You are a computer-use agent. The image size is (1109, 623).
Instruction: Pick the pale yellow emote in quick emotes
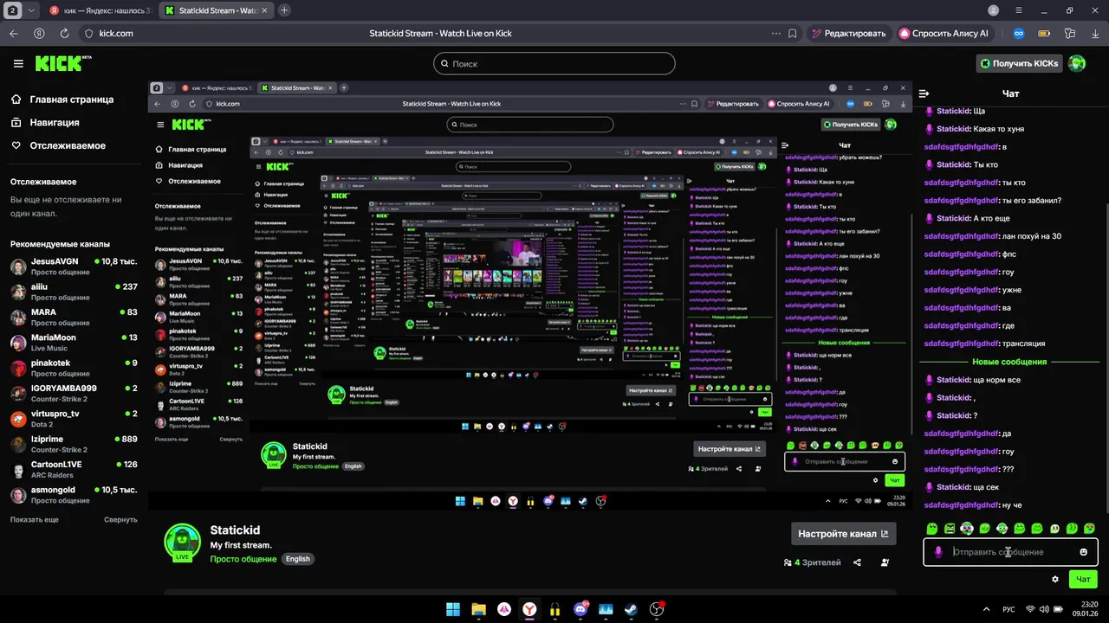point(1054,529)
